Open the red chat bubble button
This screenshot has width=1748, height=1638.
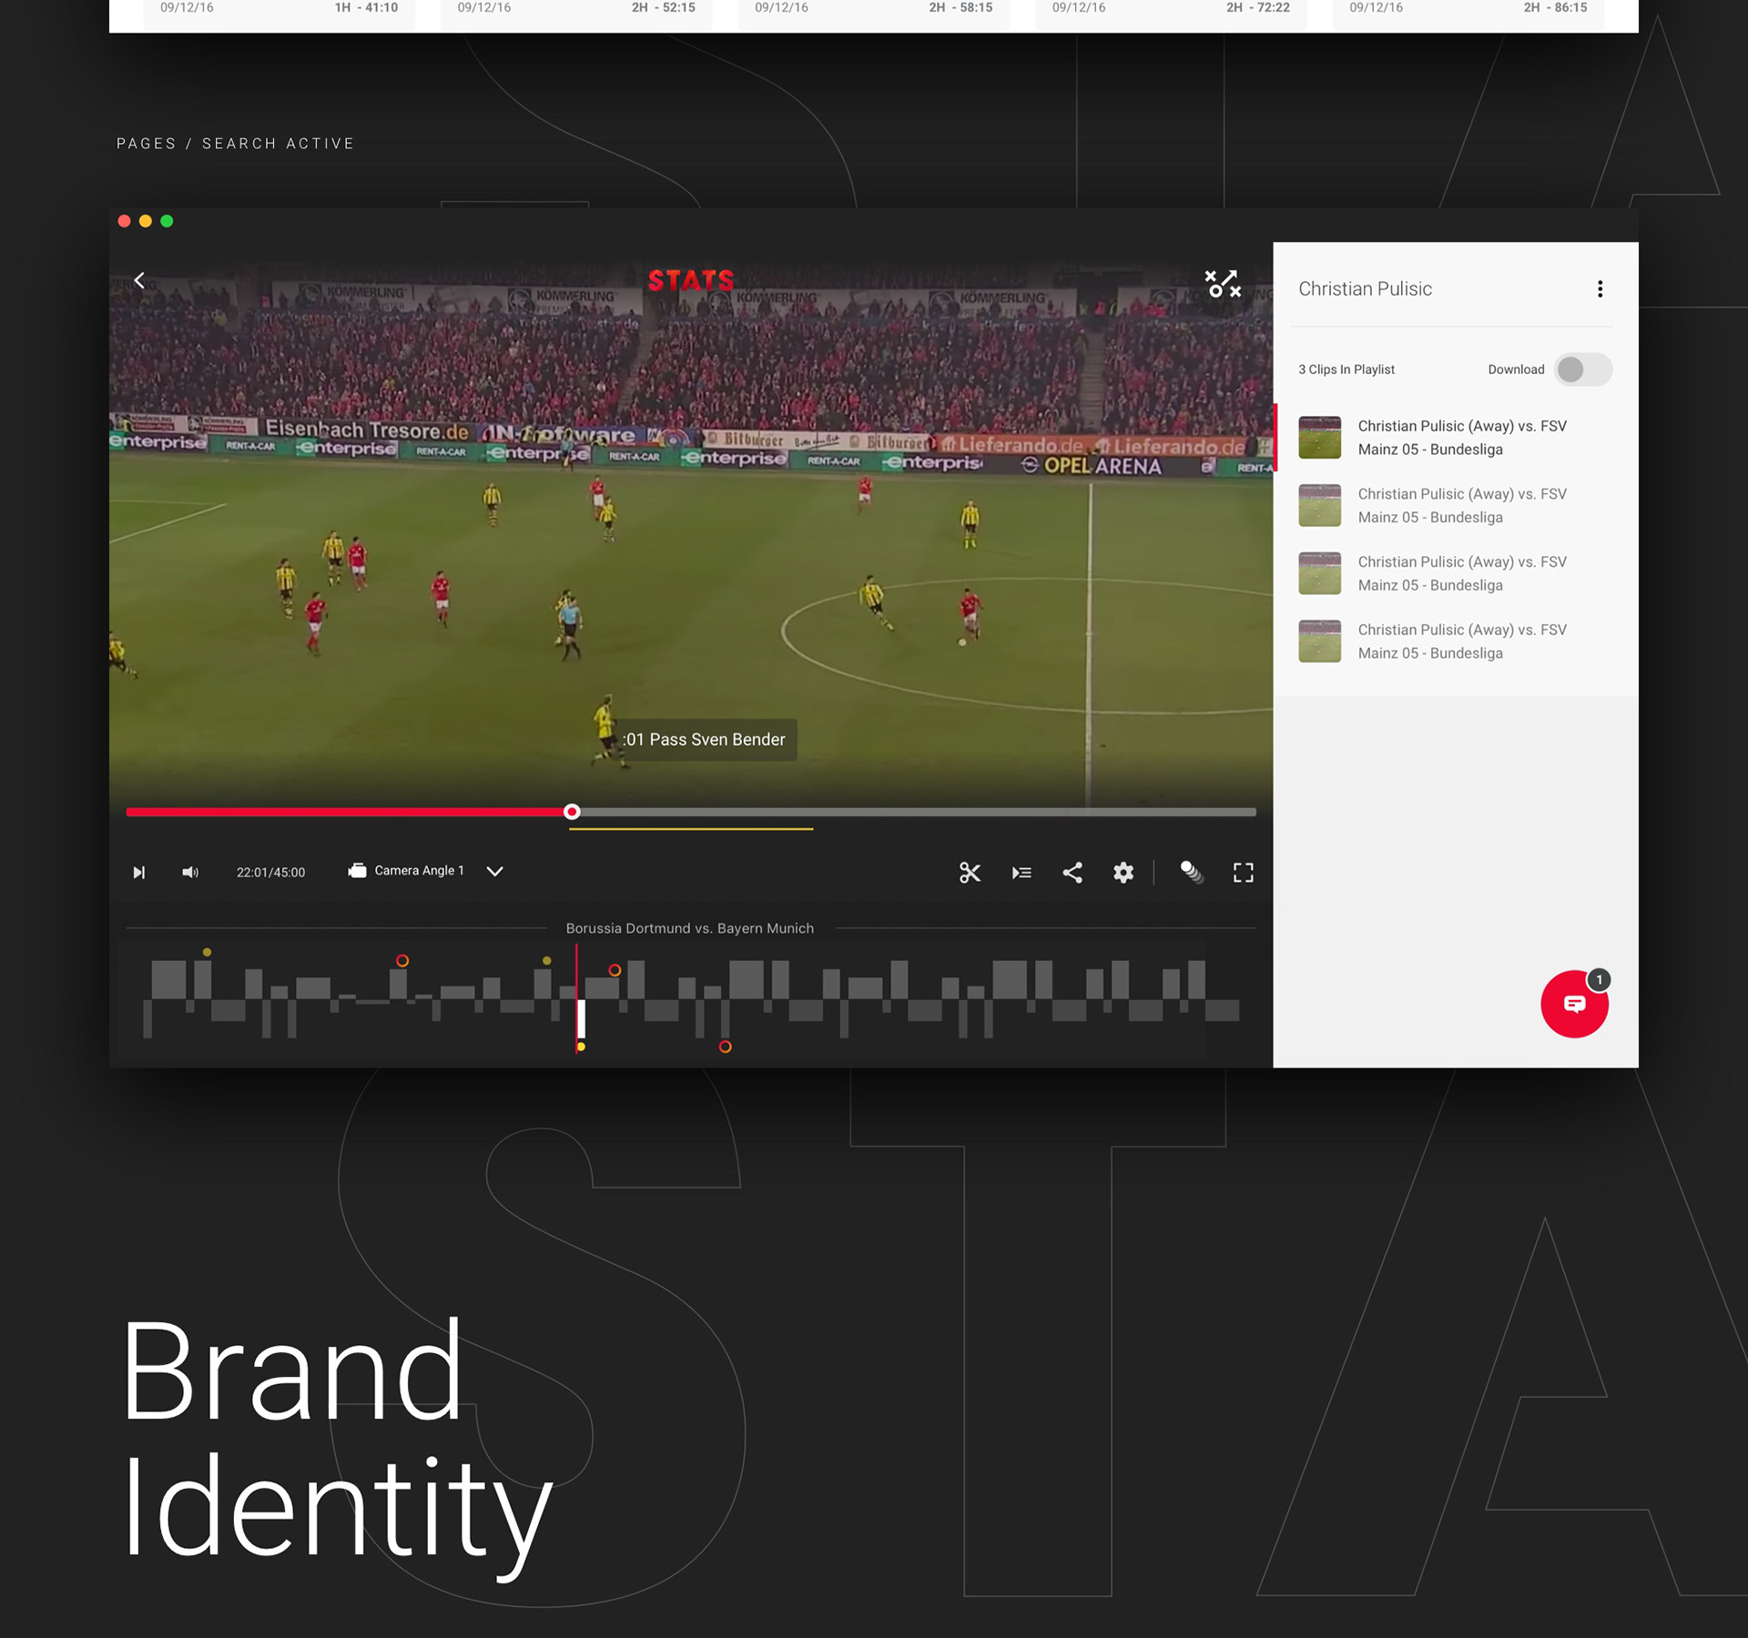tap(1574, 1004)
